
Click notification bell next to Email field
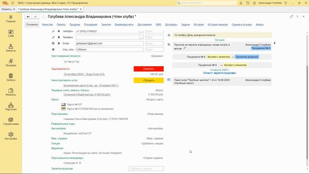coord(59,43)
